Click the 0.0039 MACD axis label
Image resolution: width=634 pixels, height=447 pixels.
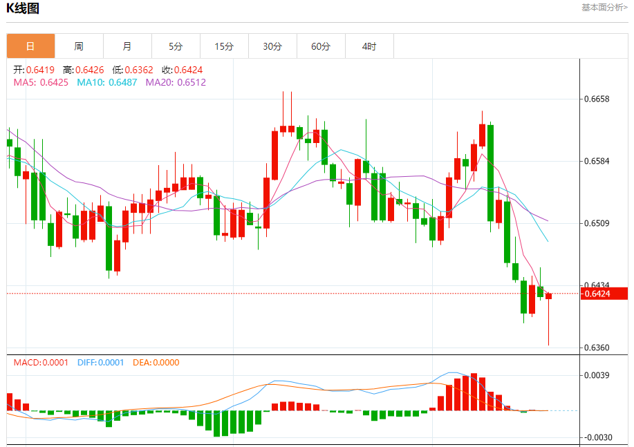(597, 375)
